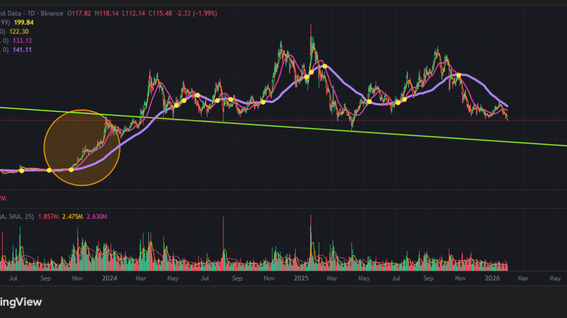Click the highest candle wick near 2025
The image size is (567, 318).
(311, 26)
